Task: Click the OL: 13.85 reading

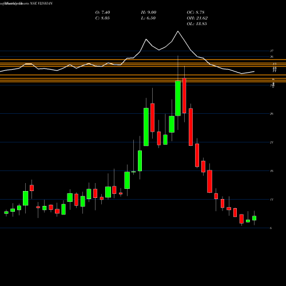Action: point(197,24)
